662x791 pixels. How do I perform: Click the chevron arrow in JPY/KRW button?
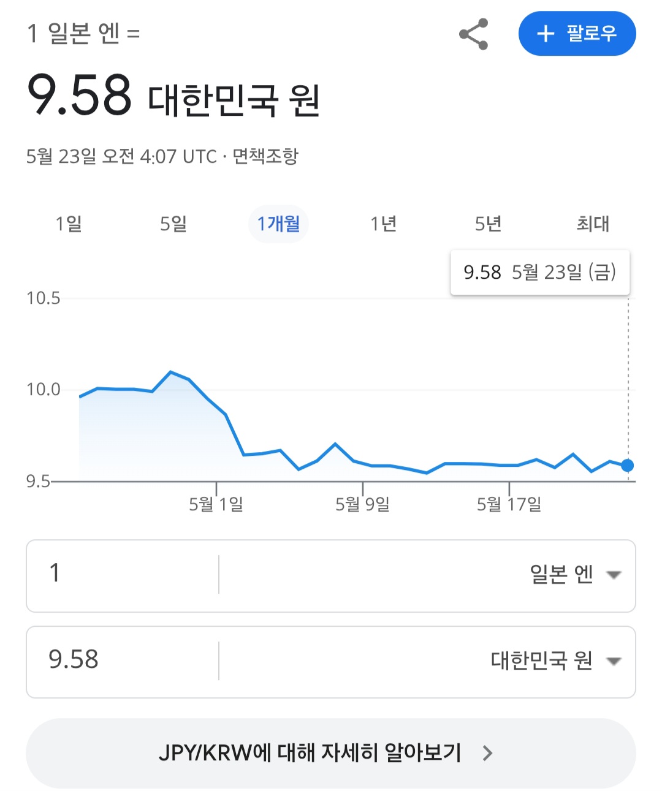coord(487,753)
